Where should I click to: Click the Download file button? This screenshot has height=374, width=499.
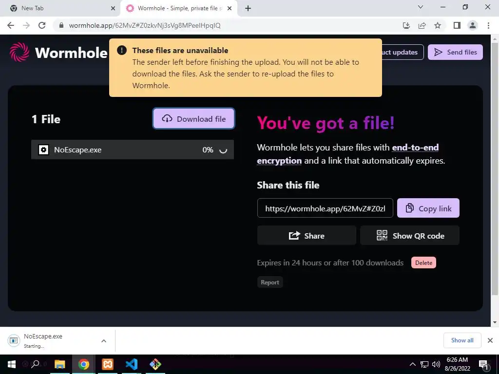(x=194, y=119)
